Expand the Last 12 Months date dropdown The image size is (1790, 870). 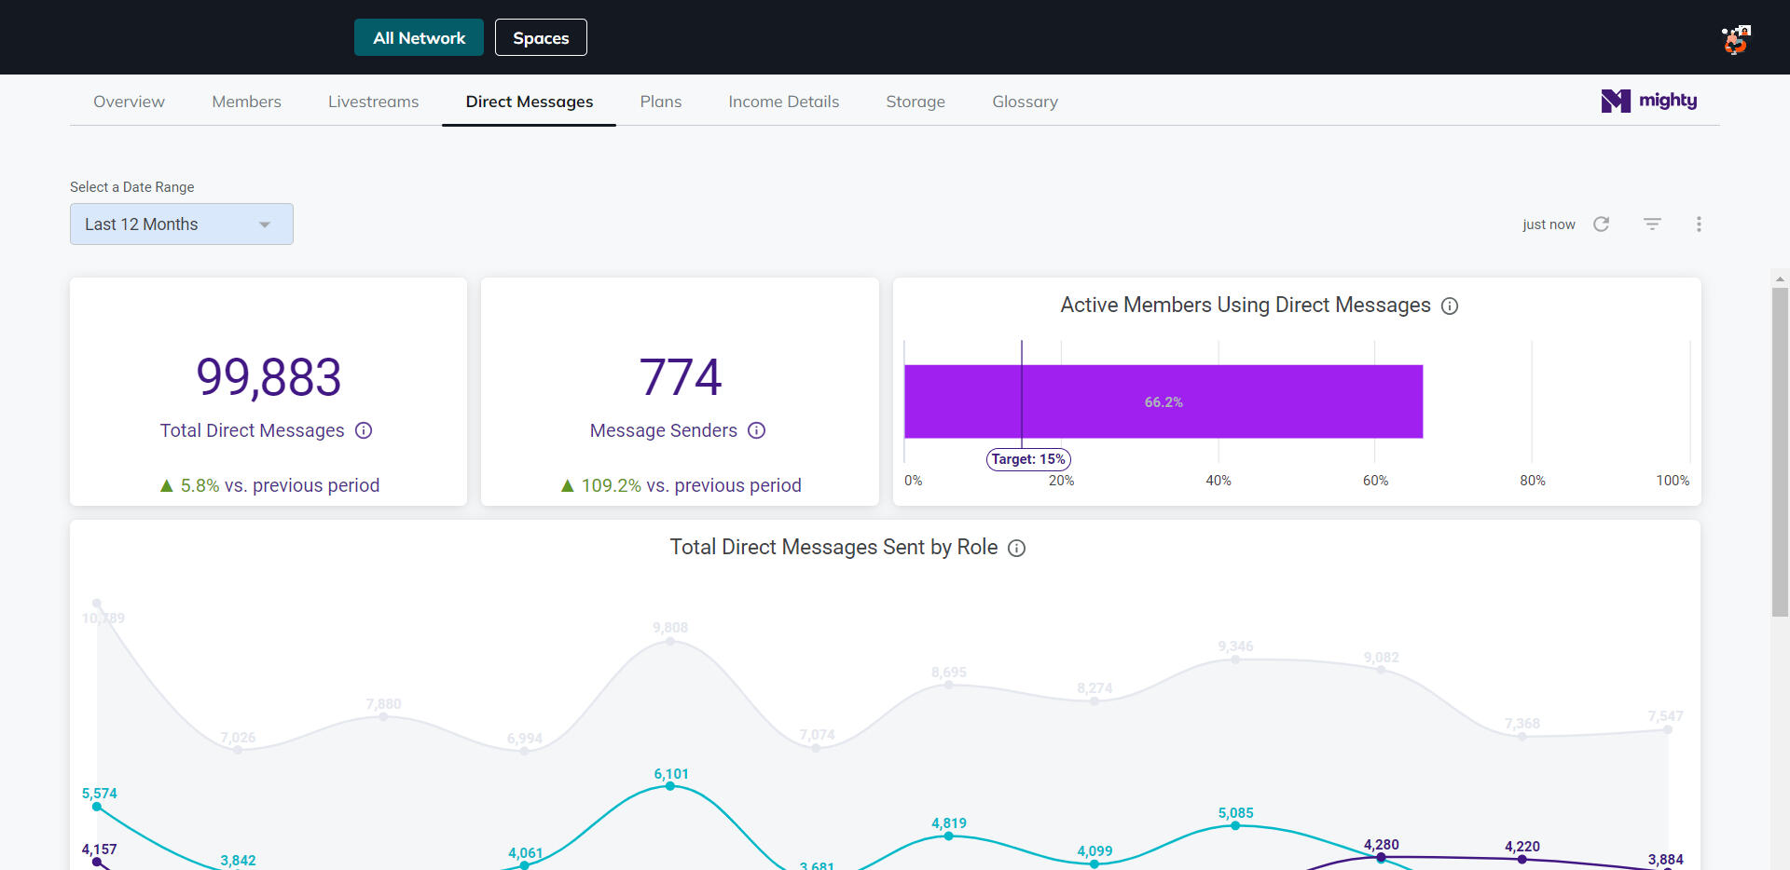[182, 224]
